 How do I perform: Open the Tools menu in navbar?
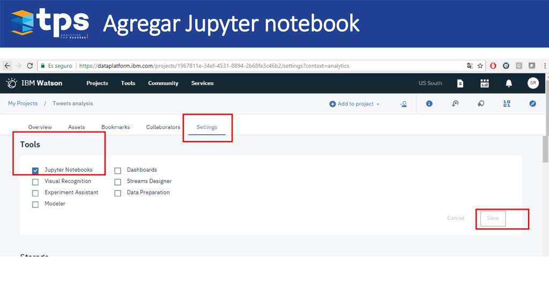[x=128, y=83]
